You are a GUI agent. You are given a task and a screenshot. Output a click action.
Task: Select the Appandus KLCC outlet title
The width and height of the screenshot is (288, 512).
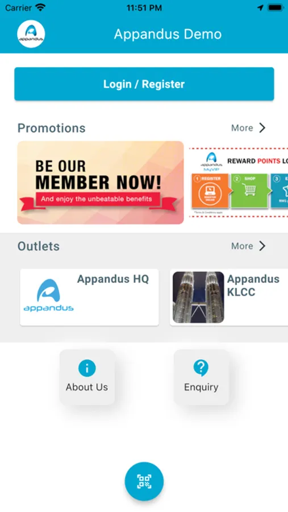(x=253, y=286)
